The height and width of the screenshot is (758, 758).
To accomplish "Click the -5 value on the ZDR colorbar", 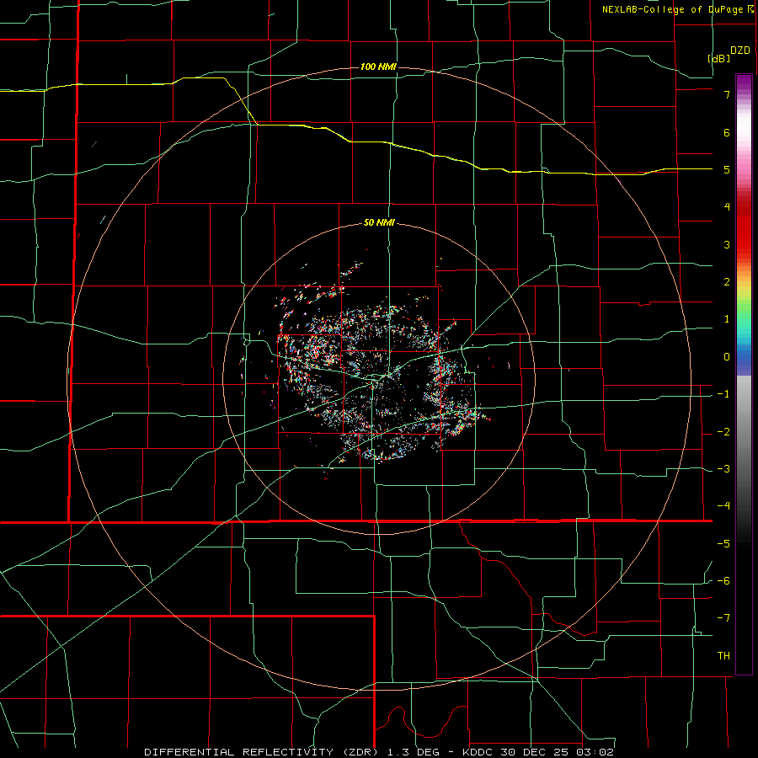I will point(723,544).
